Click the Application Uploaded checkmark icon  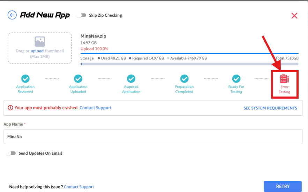78,79
